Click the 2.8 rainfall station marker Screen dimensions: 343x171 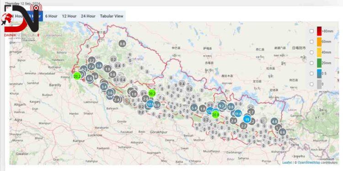click(x=145, y=99)
